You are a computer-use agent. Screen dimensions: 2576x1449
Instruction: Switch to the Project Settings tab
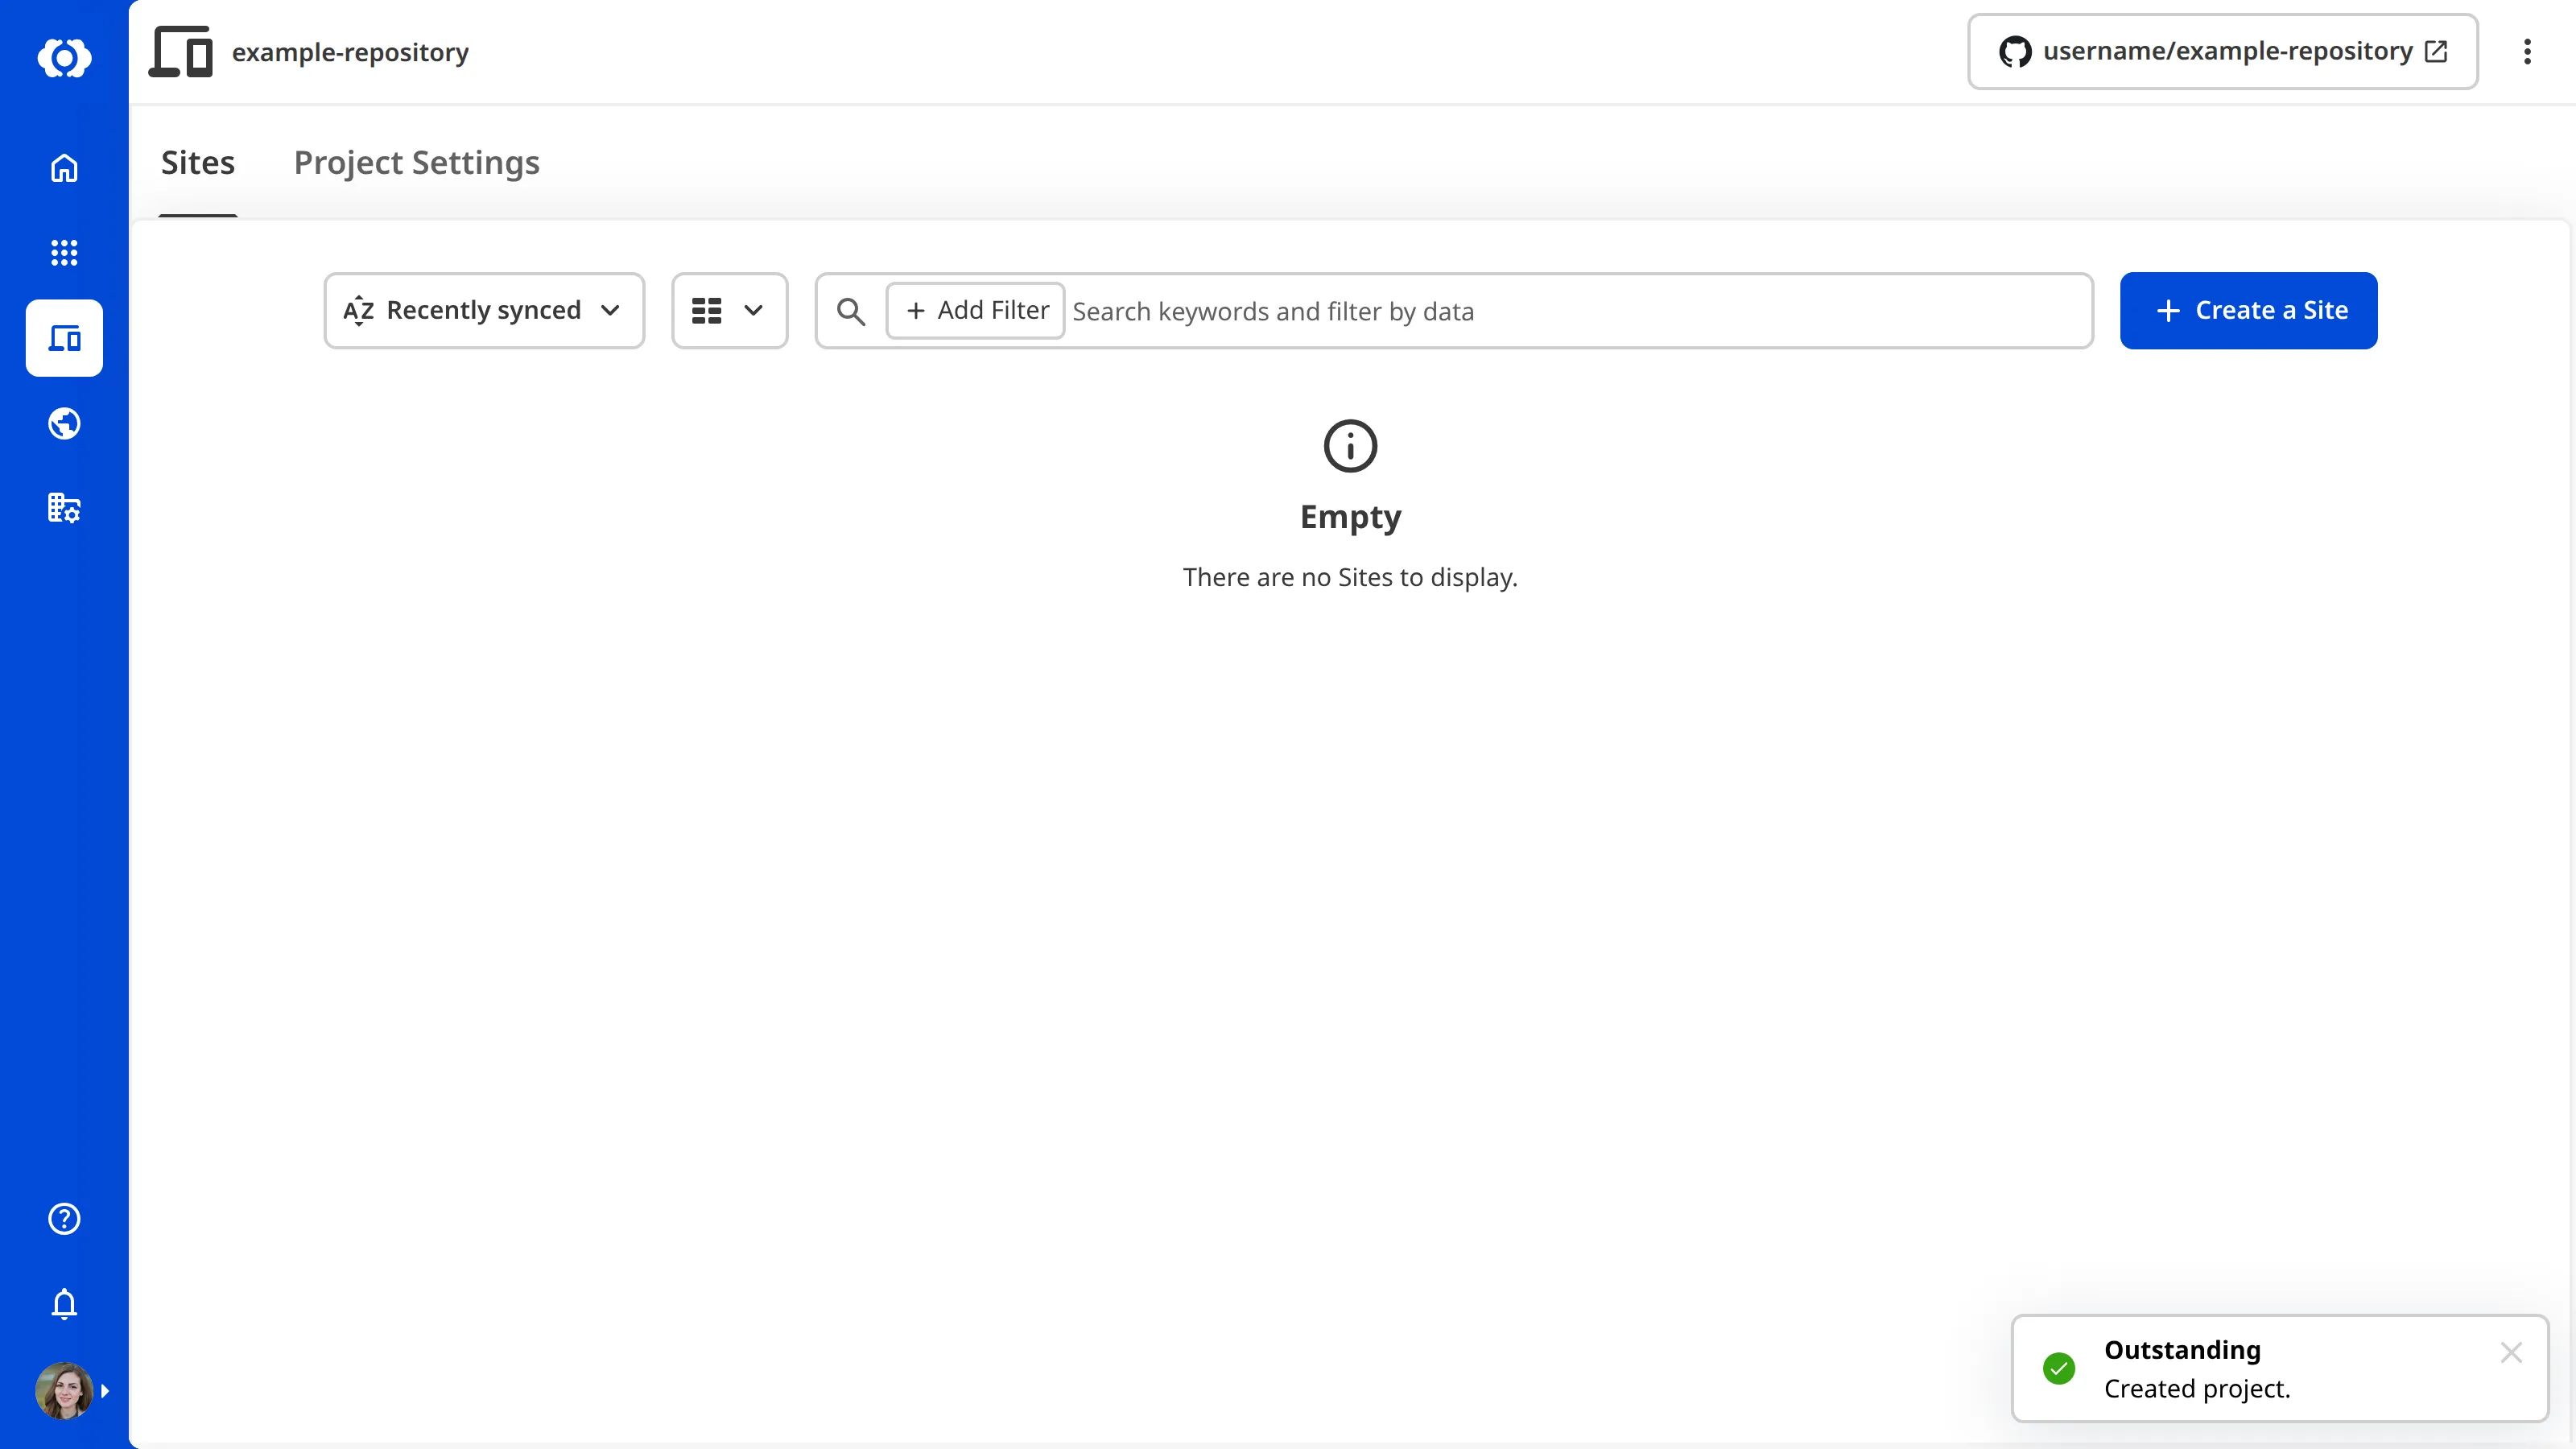click(x=417, y=162)
